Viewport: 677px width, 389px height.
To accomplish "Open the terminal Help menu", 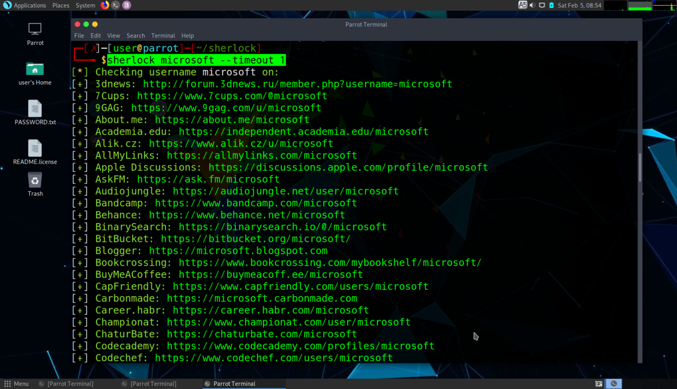I will pyautogui.click(x=187, y=36).
